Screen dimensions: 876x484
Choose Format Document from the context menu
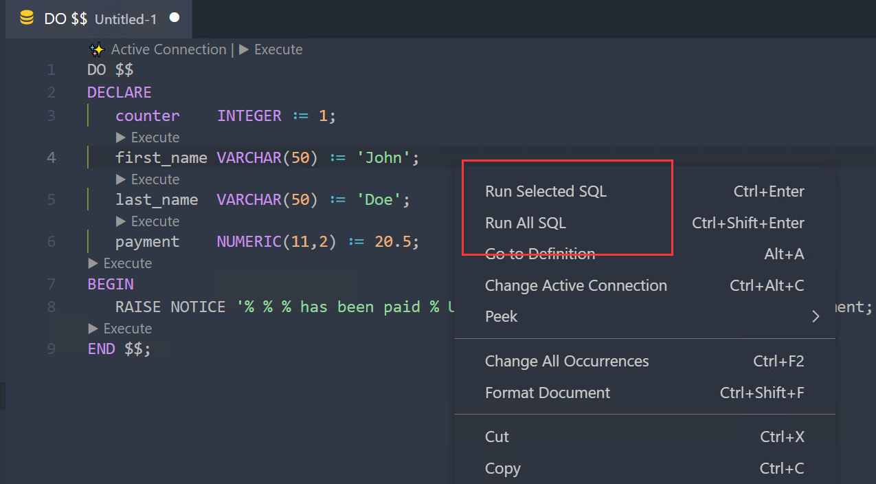644,393
